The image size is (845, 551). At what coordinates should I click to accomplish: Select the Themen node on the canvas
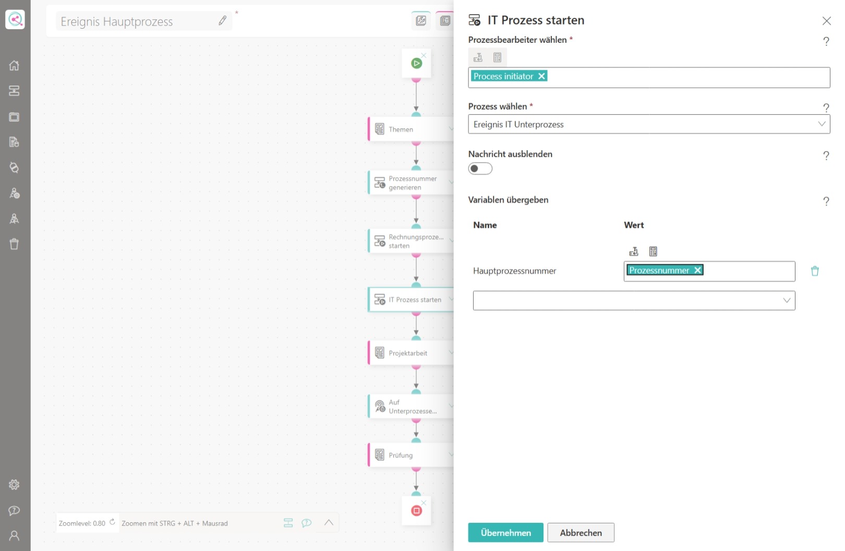(411, 129)
